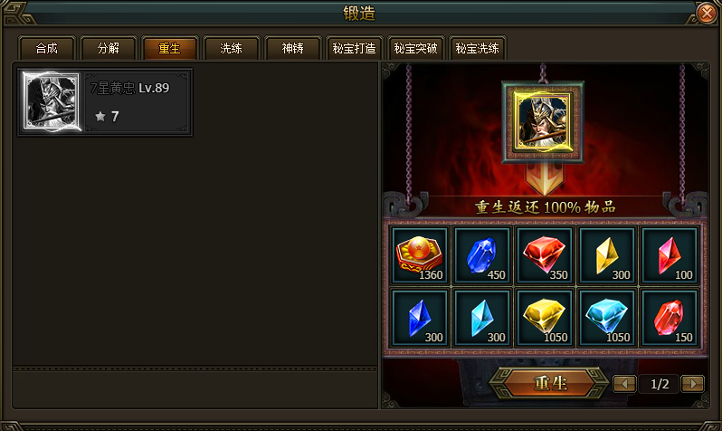
Task: Click the light blue shard with 300
Action: tap(481, 318)
